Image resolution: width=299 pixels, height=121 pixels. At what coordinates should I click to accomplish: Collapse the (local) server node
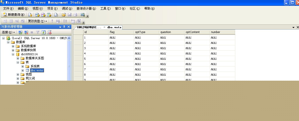(x=3, y=38)
